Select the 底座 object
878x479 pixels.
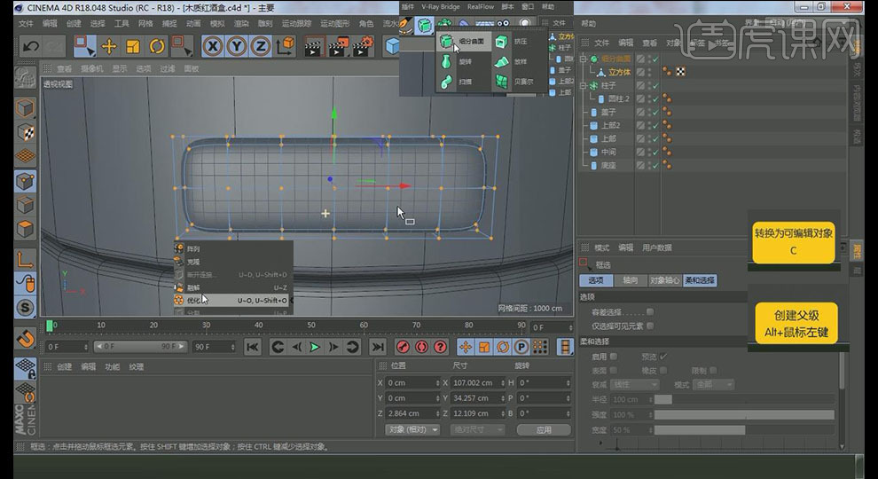coord(608,165)
